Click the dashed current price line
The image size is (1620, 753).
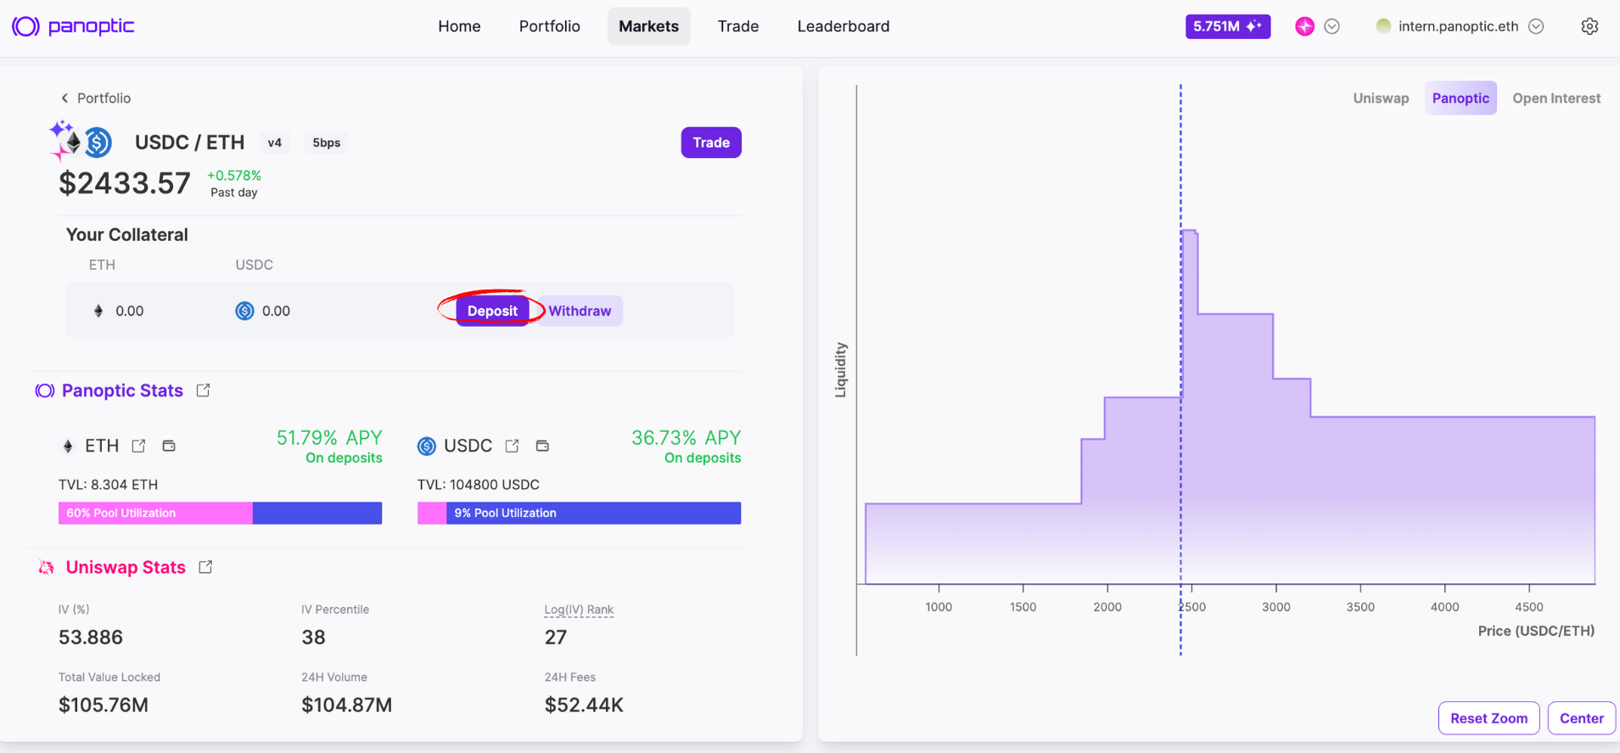[x=1180, y=369]
